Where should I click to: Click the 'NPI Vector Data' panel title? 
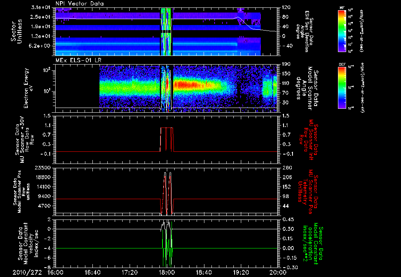(79, 4)
